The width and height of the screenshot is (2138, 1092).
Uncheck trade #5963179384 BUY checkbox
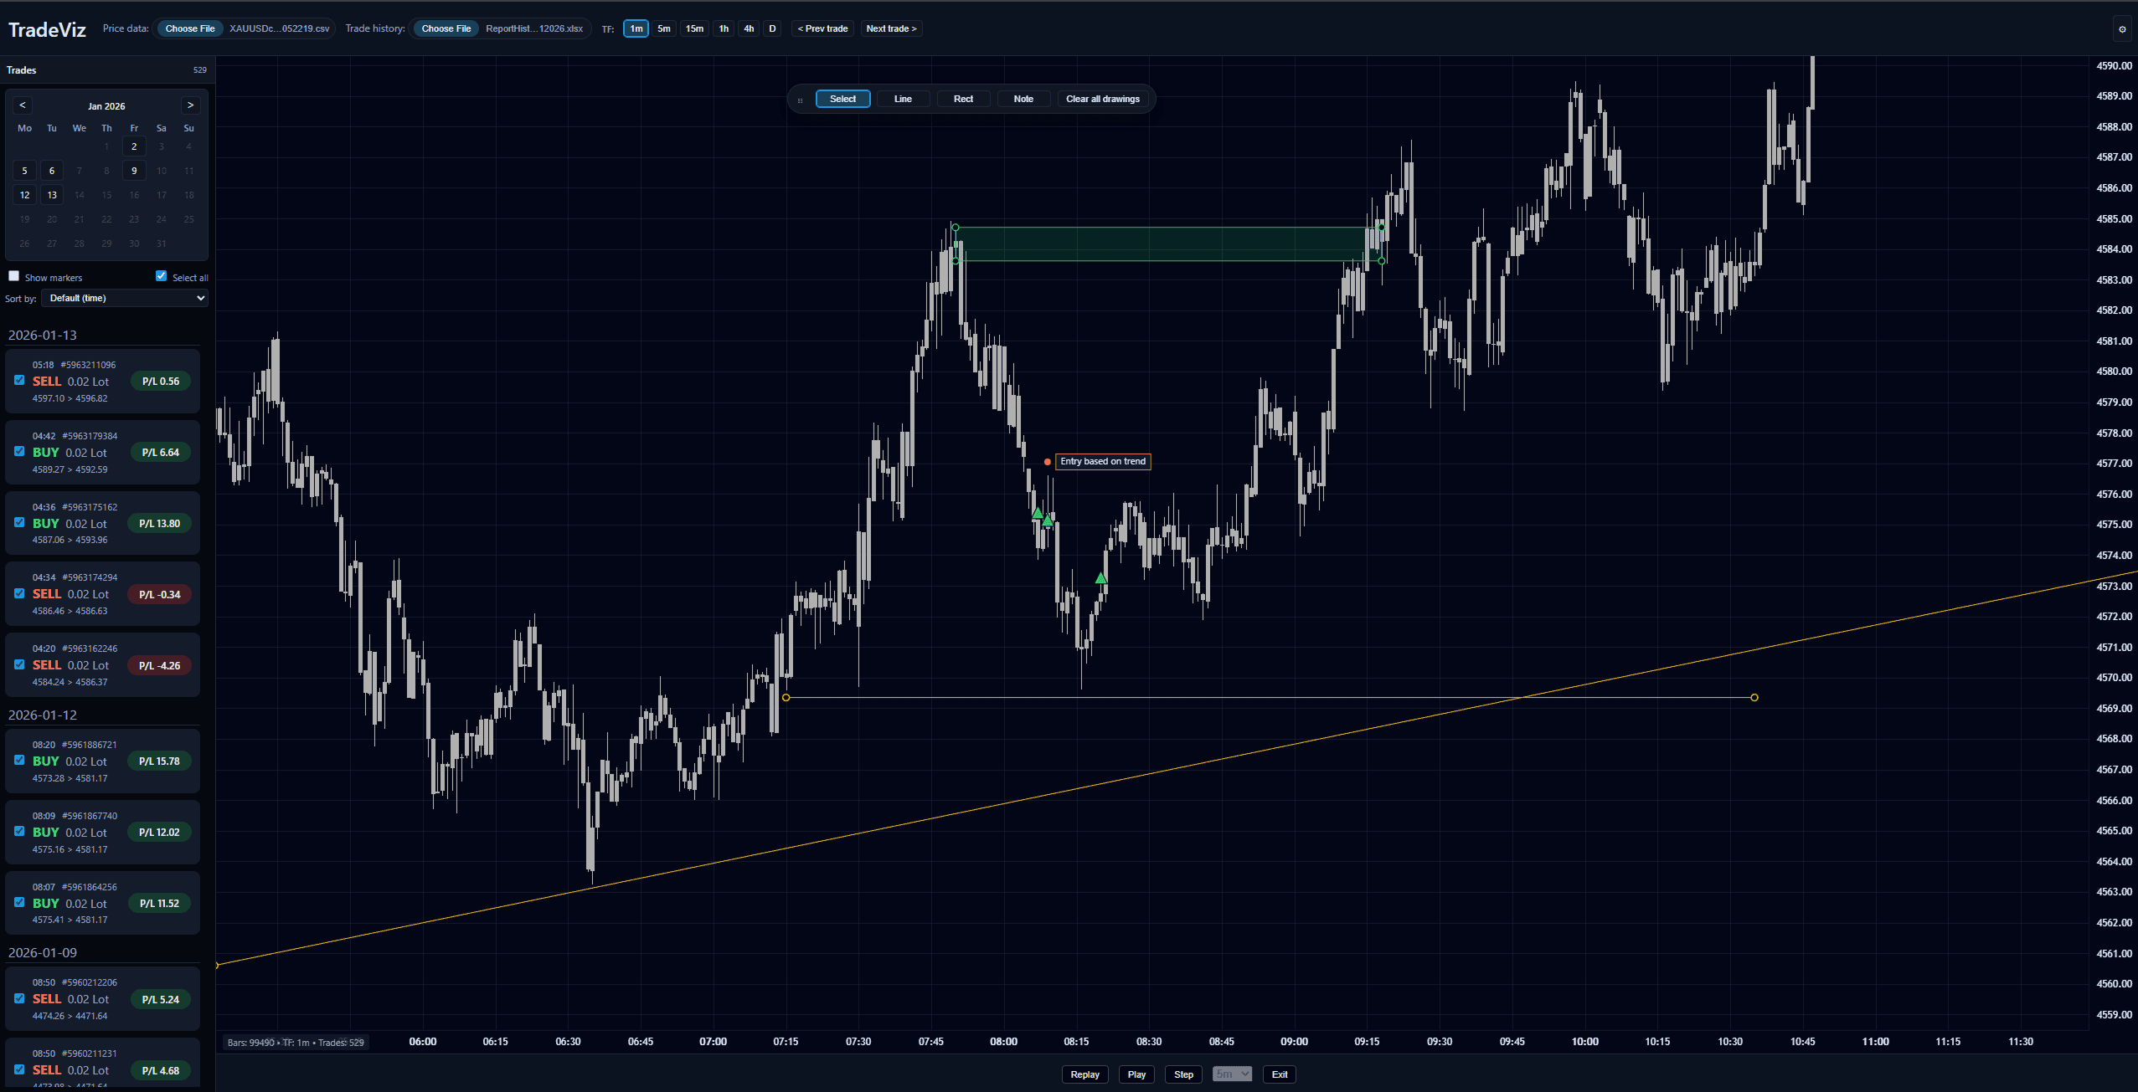click(x=19, y=452)
